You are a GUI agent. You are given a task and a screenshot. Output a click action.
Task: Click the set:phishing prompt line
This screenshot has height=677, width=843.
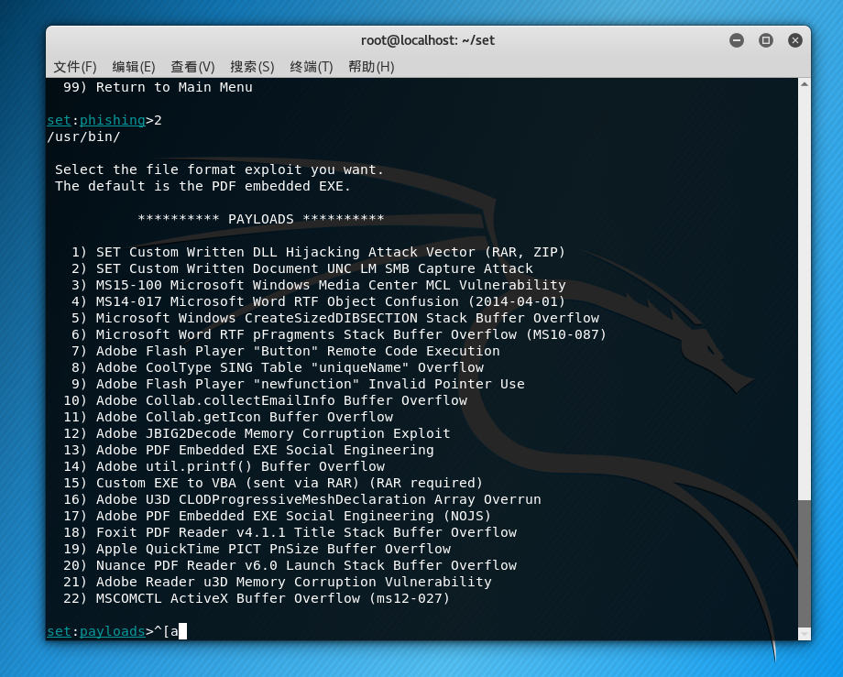pyautogui.click(x=104, y=120)
